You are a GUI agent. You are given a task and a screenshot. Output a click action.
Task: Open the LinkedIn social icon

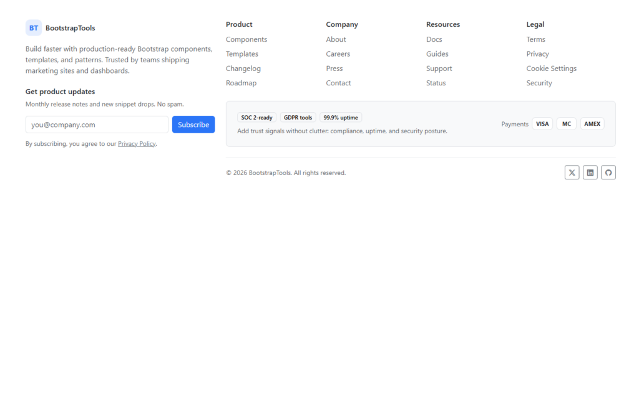point(590,173)
